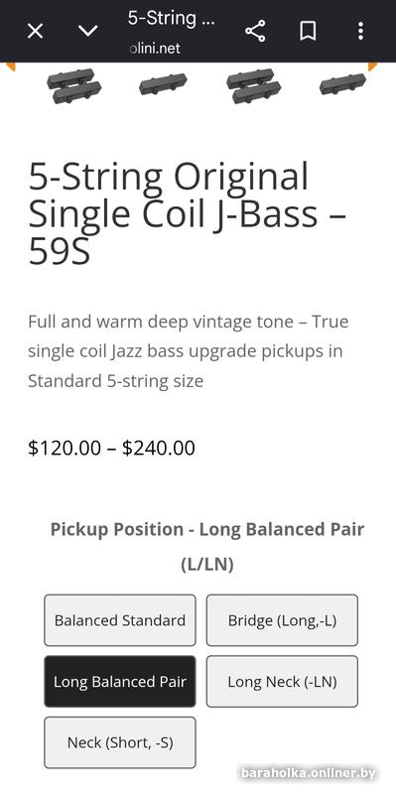Image resolution: width=396 pixels, height=794 pixels.
Task: Tap the share icon
Action: click(255, 32)
